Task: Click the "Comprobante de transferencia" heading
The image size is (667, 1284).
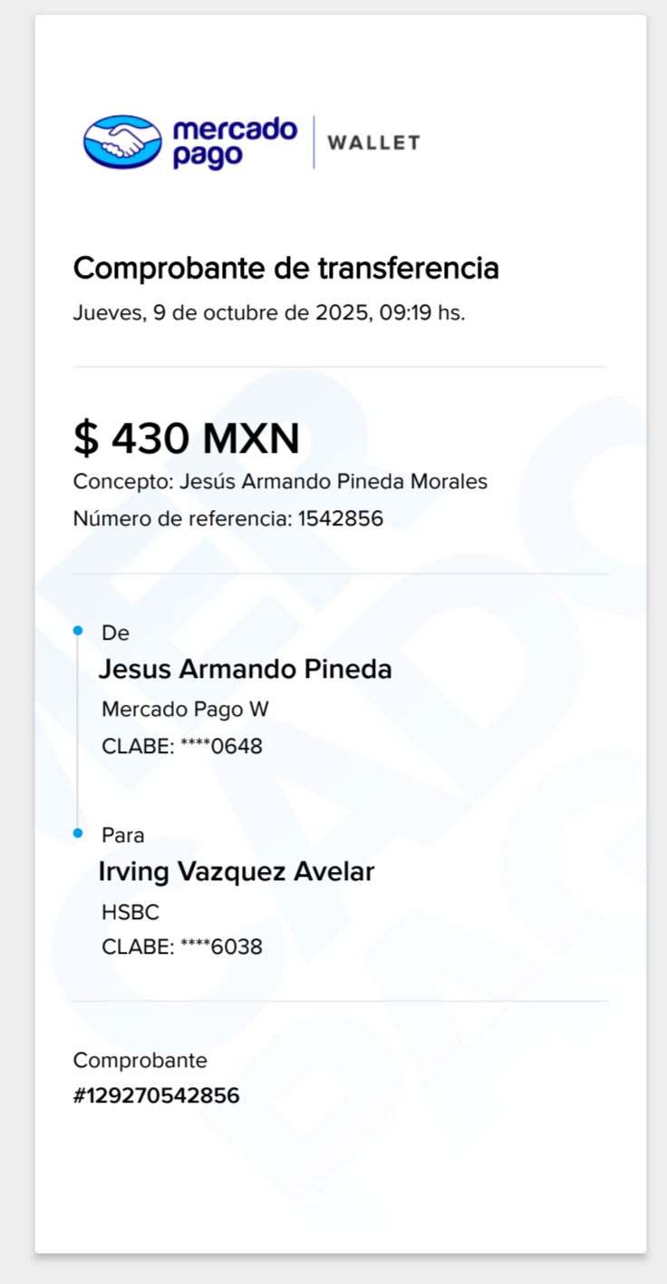Action: [285, 269]
